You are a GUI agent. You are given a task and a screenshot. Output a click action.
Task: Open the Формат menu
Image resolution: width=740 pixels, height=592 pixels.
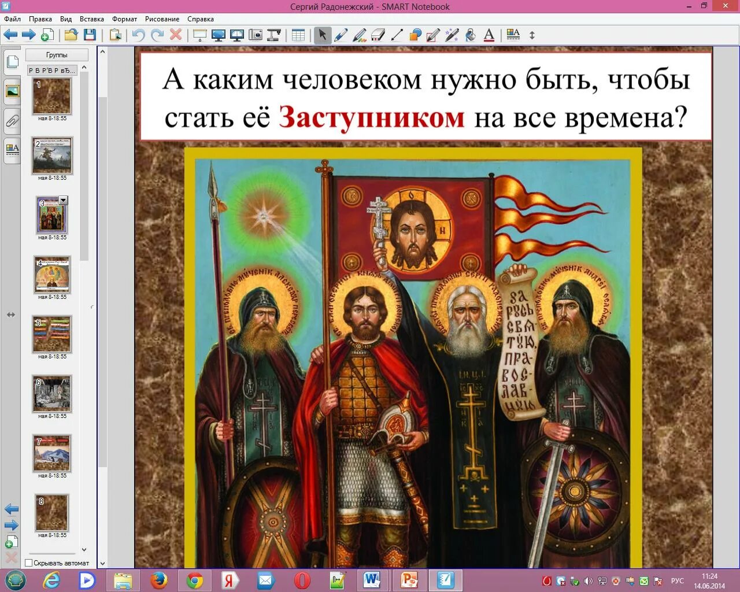pyautogui.click(x=125, y=19)
